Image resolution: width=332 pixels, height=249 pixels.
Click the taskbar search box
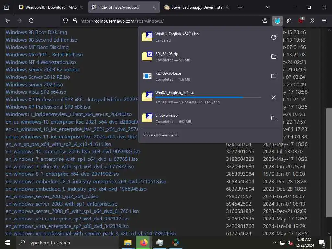[x=67, y=243]
